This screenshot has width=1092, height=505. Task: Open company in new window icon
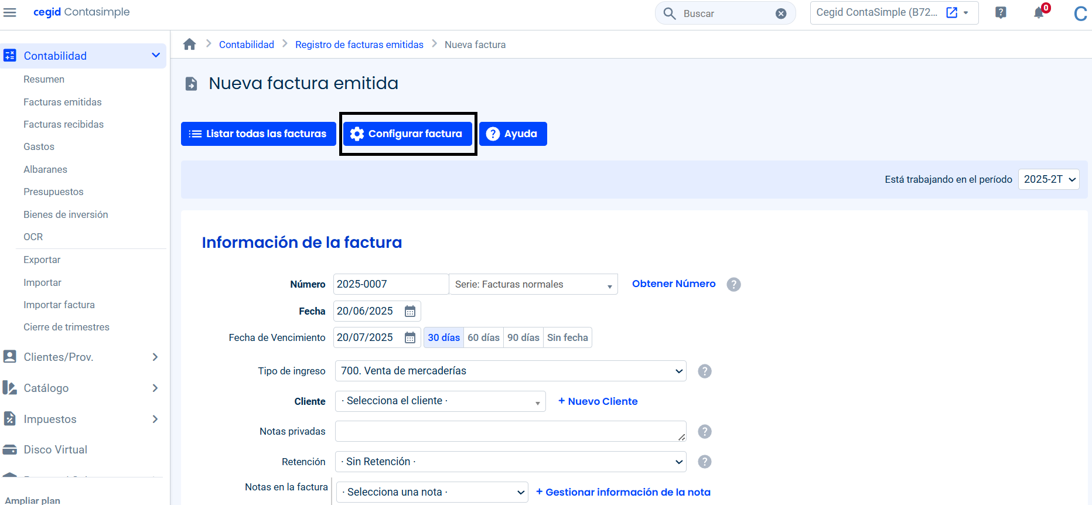pos(952,12)
